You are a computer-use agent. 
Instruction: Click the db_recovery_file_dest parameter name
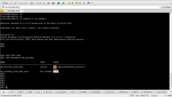12,67
